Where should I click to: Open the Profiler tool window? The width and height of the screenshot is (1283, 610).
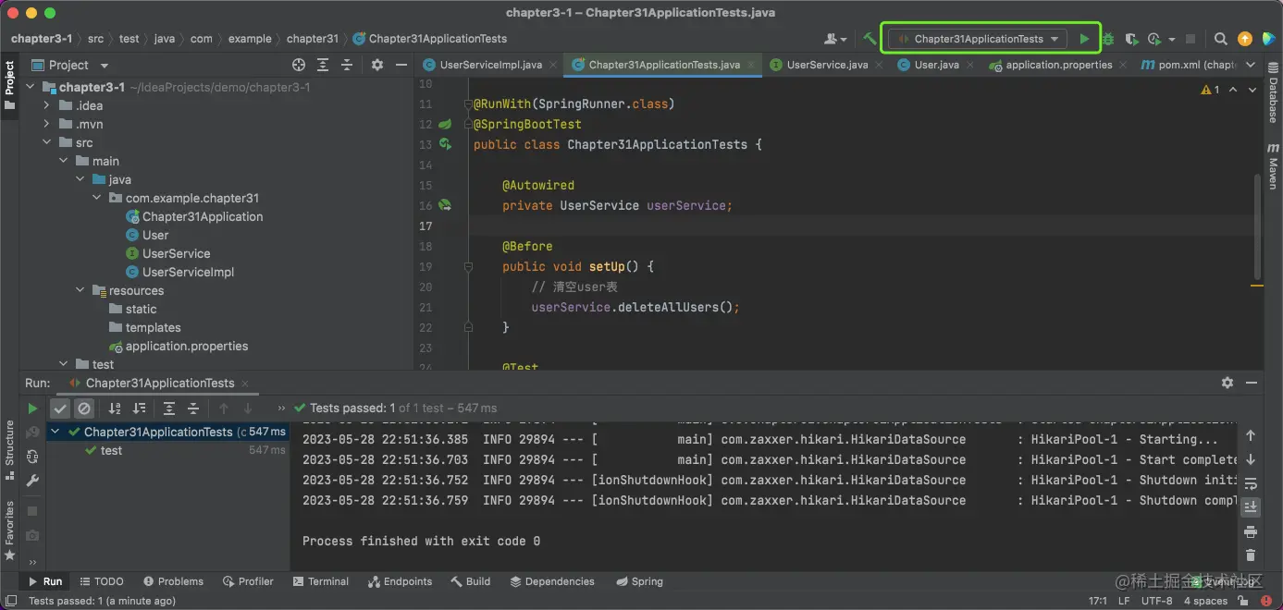point(248,581)
